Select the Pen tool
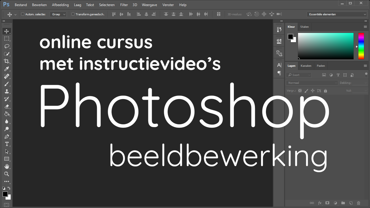The width and height of the screenshot is (370, 208). pyautogui.click(x=7, y=136)
